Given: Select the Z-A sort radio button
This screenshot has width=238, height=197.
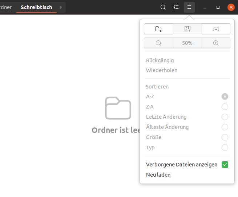Looking at the screenshot, I should [225, 107].
